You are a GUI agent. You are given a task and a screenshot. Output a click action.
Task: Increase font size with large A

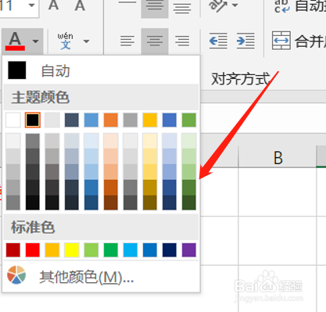click(54, 5)
